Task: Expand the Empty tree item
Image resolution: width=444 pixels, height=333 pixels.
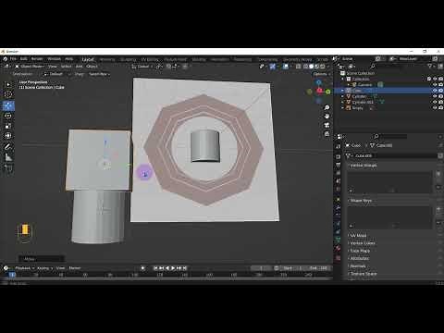Action: (x=342, y=108)
